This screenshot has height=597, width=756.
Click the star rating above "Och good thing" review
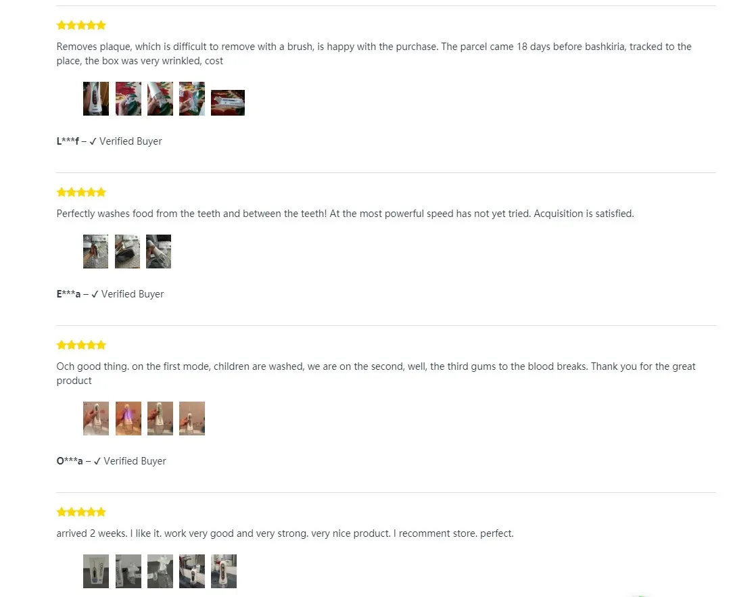[81, 345]
